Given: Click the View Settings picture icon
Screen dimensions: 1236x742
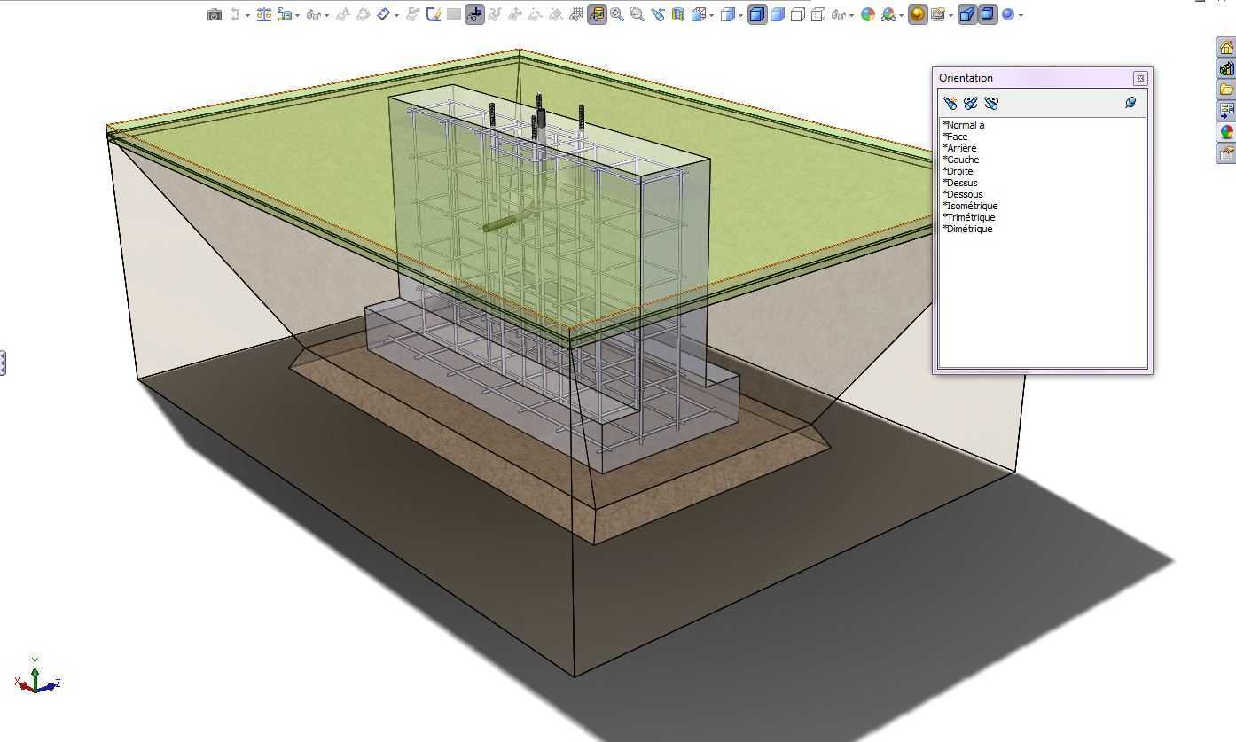Looking at the screenshot, I should coord(938,14).
